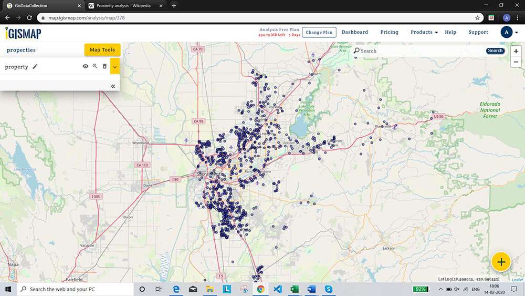Open Word from the taskbar
The width and height of the screenshot is (525, 296).
point(311,289)
